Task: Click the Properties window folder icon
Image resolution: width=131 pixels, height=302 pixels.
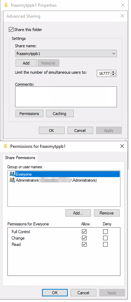Action: (x=6, y=5)
